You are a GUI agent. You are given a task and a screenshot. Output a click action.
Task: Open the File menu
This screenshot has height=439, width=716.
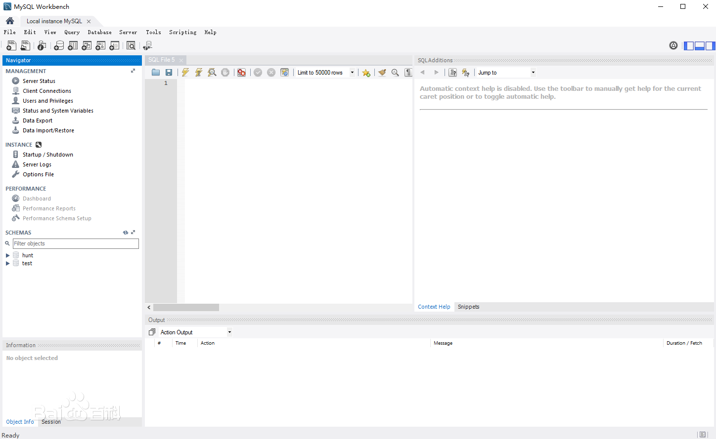(10, 32)
